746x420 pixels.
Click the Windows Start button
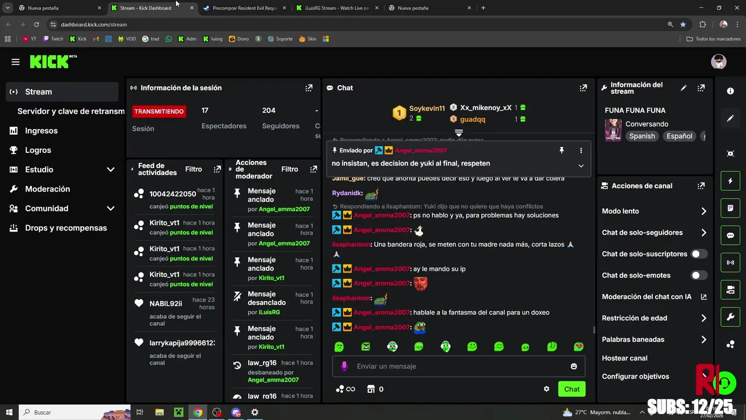click(9, 412)
